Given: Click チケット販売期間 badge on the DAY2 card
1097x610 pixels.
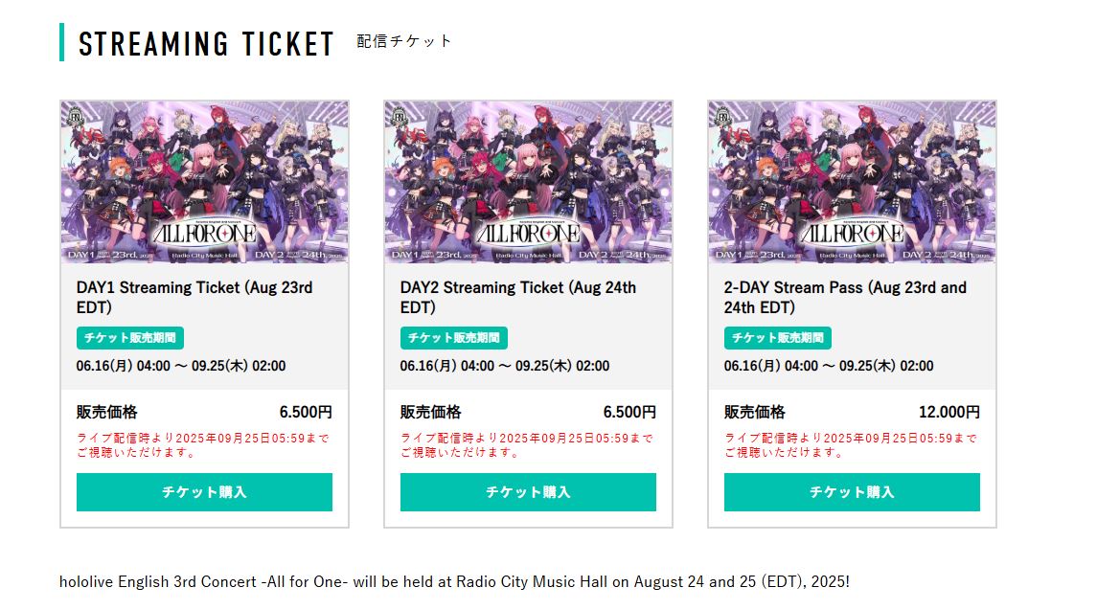Looking at the screenshot, I should click(454, 338).
